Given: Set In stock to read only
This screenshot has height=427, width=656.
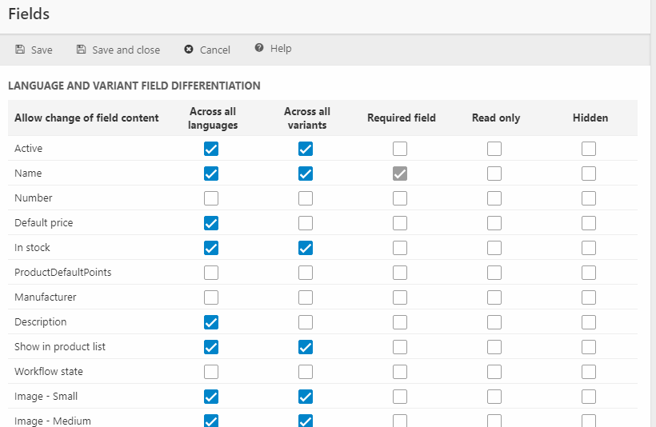Looking at the screenshot, I should [x=494, y=248].
